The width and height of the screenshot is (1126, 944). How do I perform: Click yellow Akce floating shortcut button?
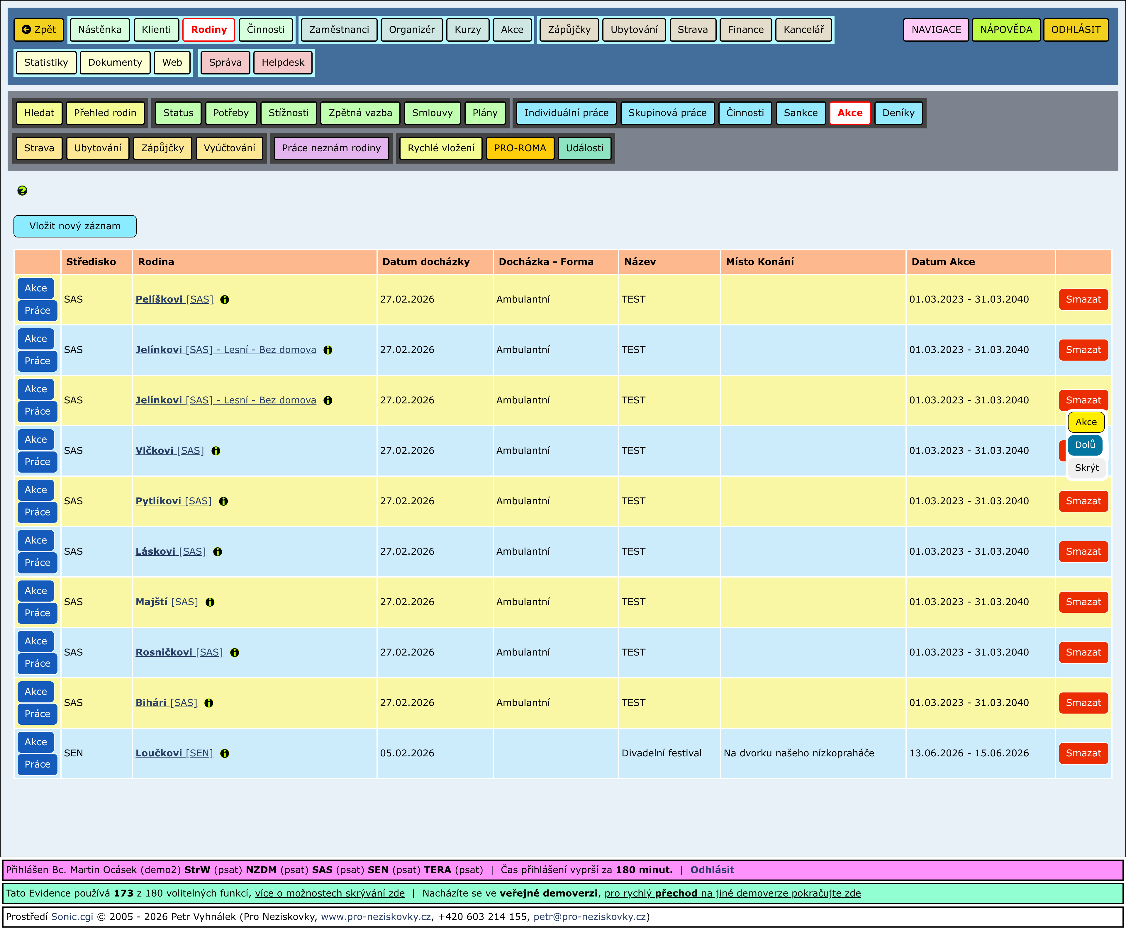point(1086,422)
